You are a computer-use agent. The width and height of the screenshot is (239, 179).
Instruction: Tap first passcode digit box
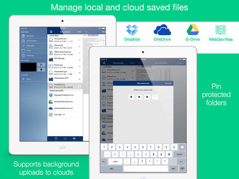tap(131, 97)
